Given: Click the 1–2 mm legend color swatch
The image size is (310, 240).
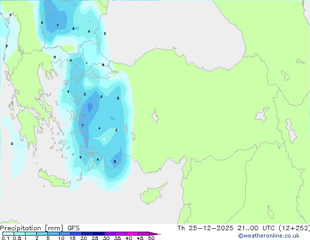Looking at the screenshot, I should coord(31,234).
